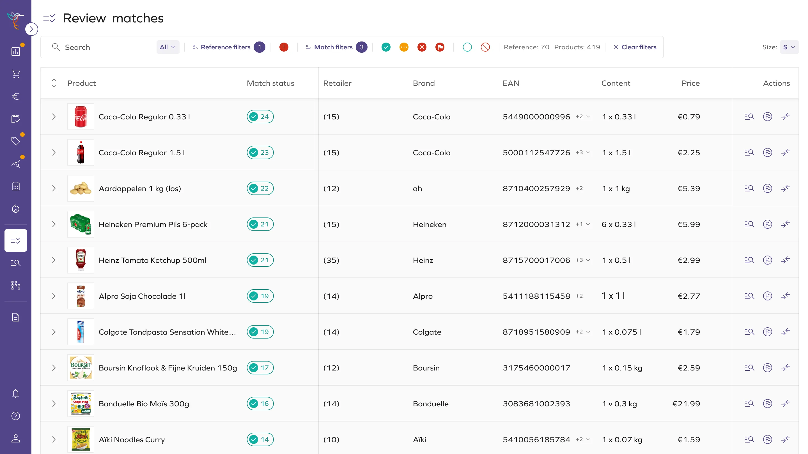Image resolution: width=808 pixels, height=454 pixels.
Task: Flag the Heineken Premium Pils 6-pack row
Action: click(x=768, y=224)
